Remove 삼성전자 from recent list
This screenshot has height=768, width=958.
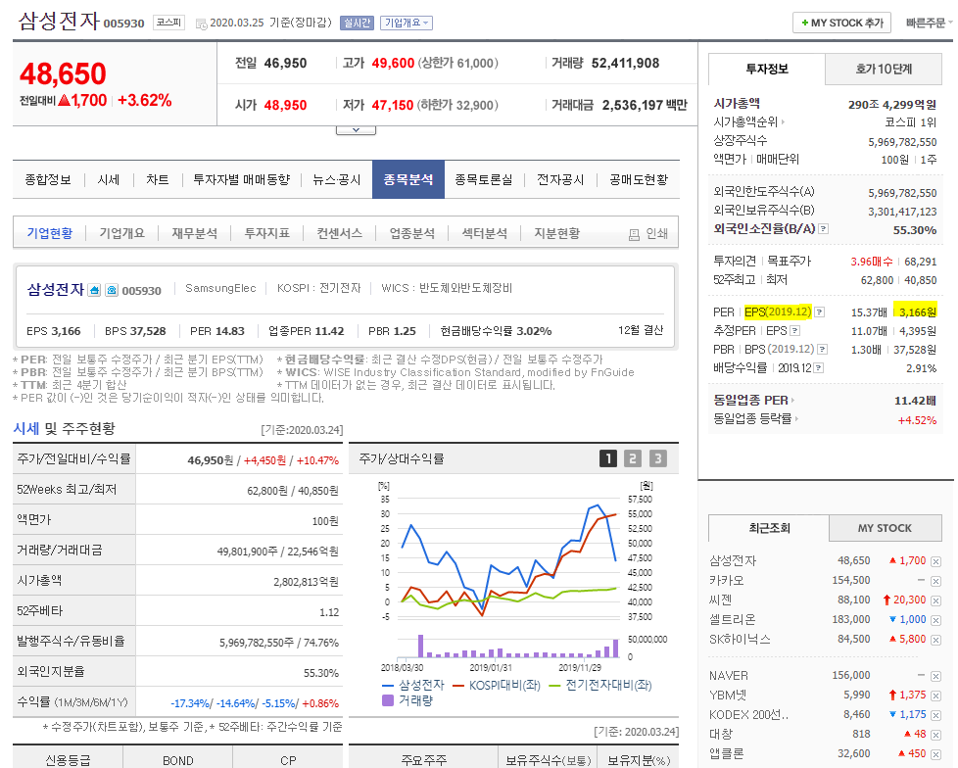935,561
